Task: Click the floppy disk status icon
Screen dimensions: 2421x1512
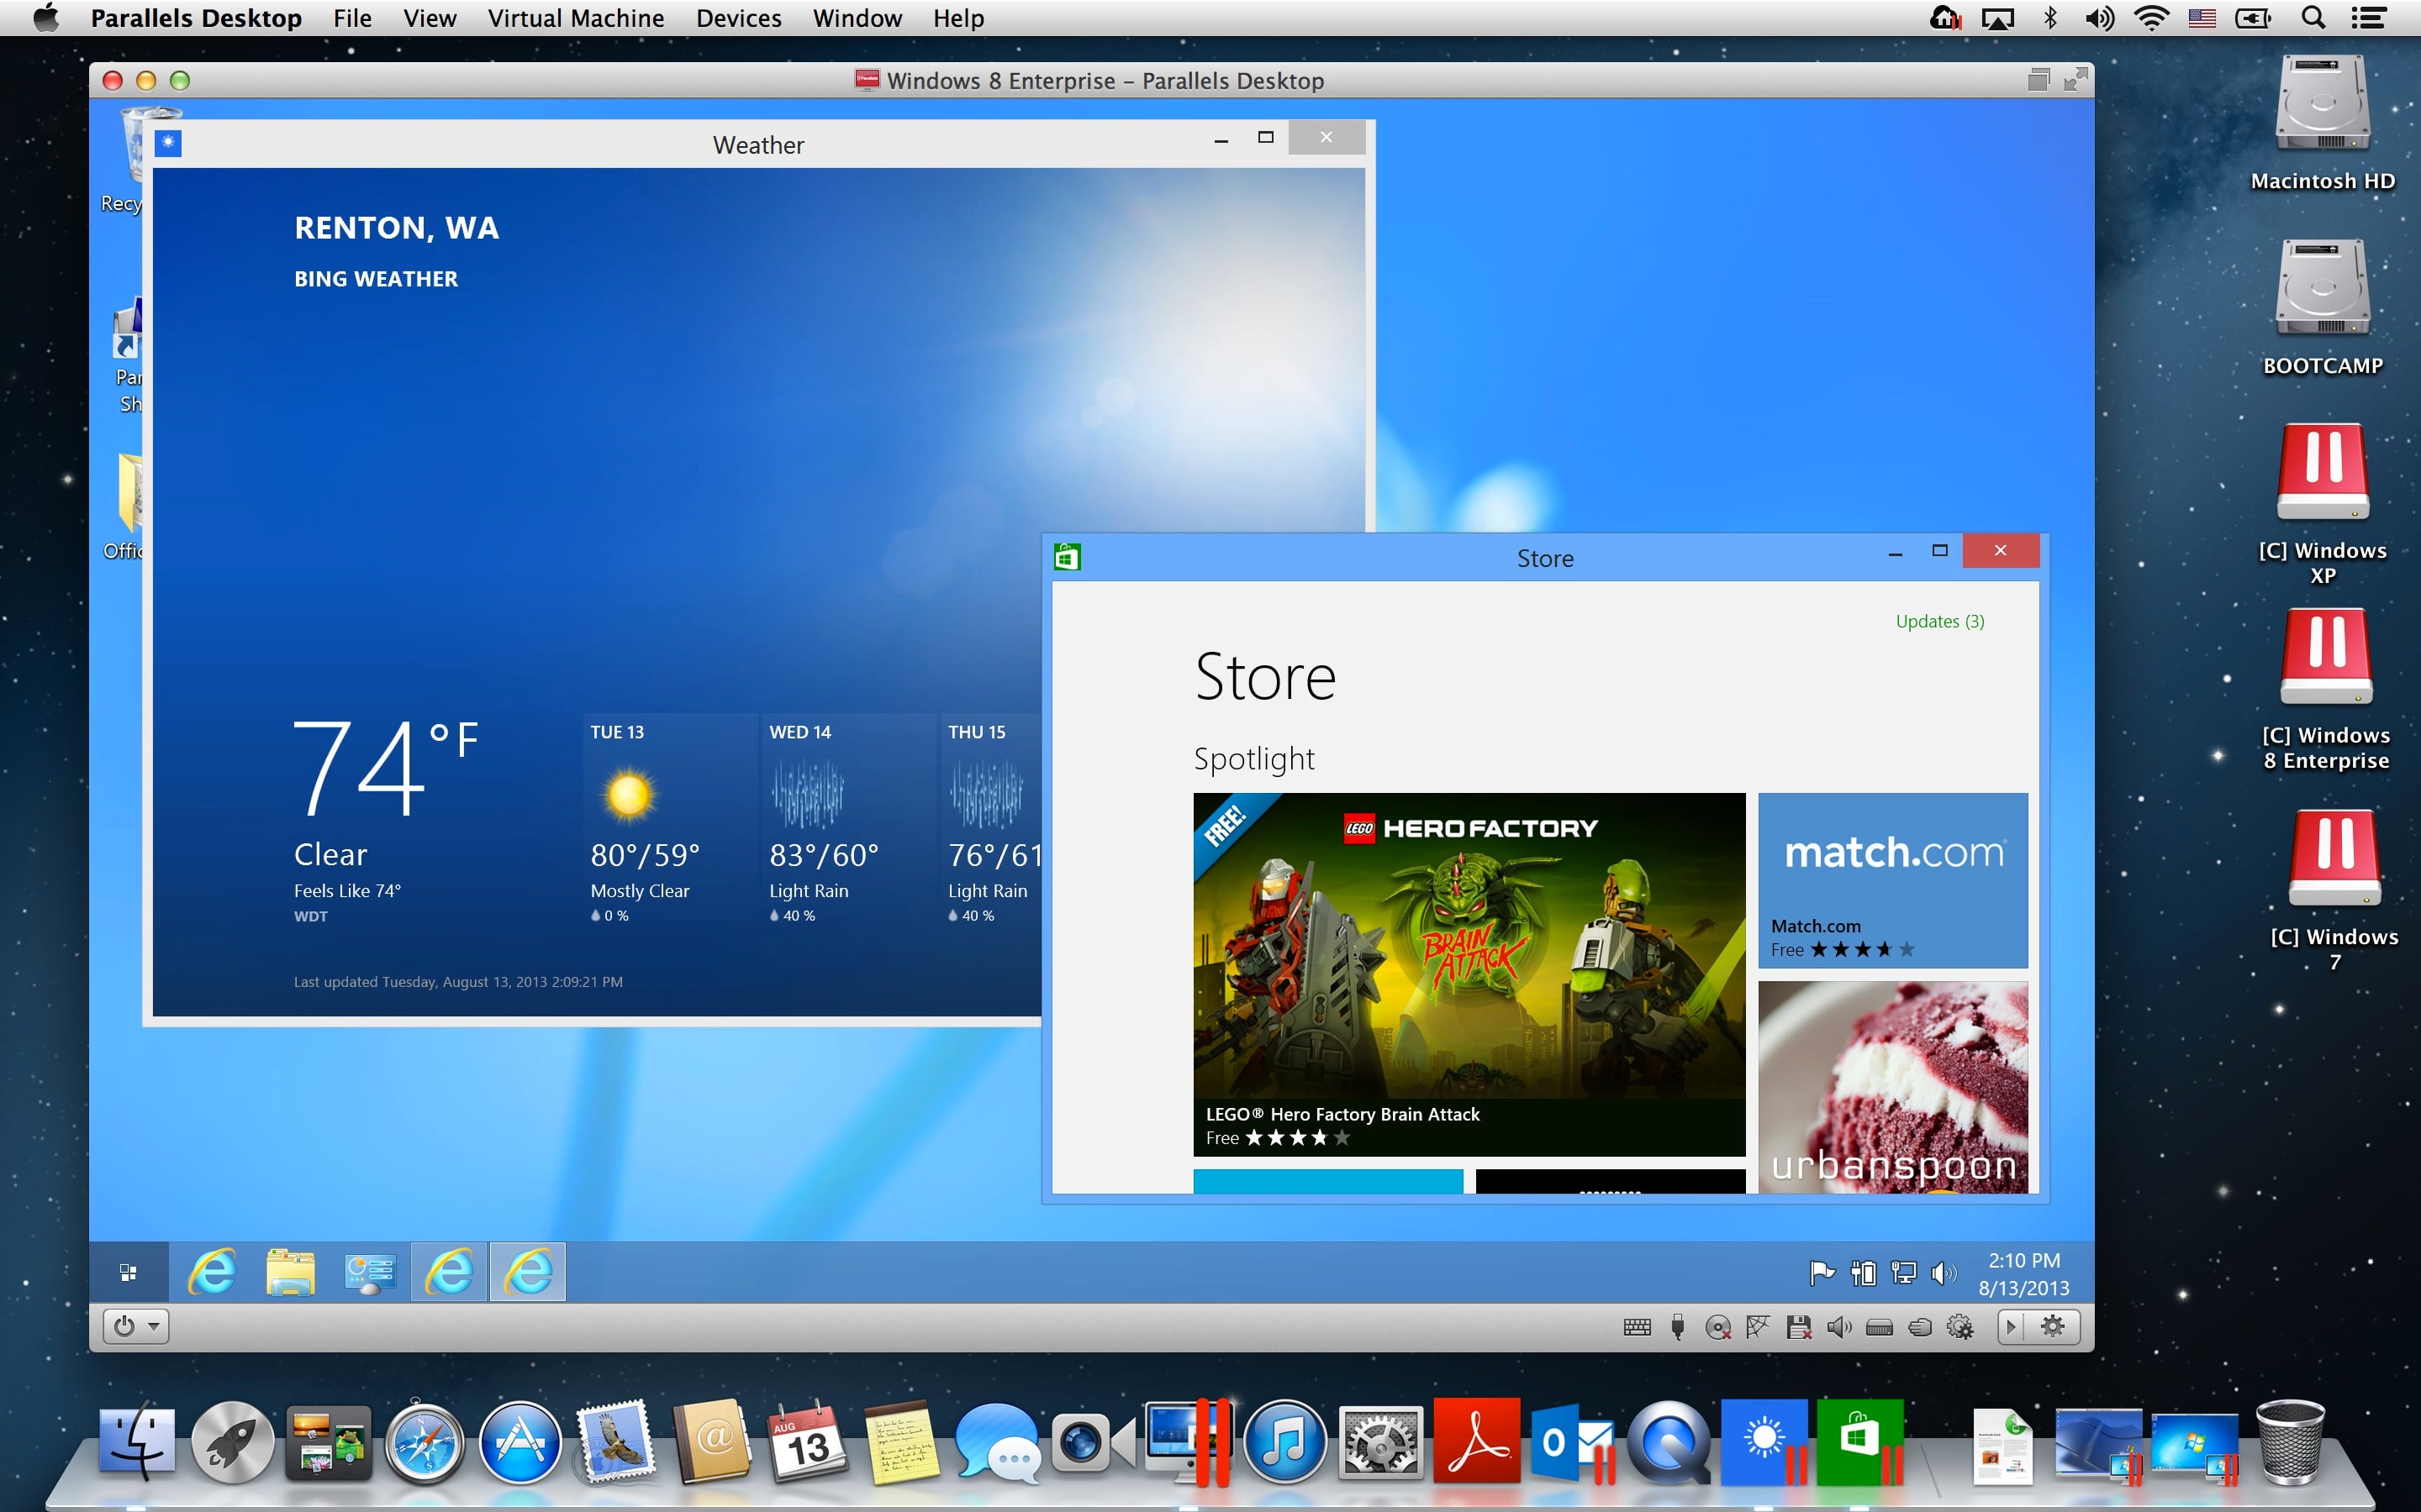Action: point(1799,1327)
